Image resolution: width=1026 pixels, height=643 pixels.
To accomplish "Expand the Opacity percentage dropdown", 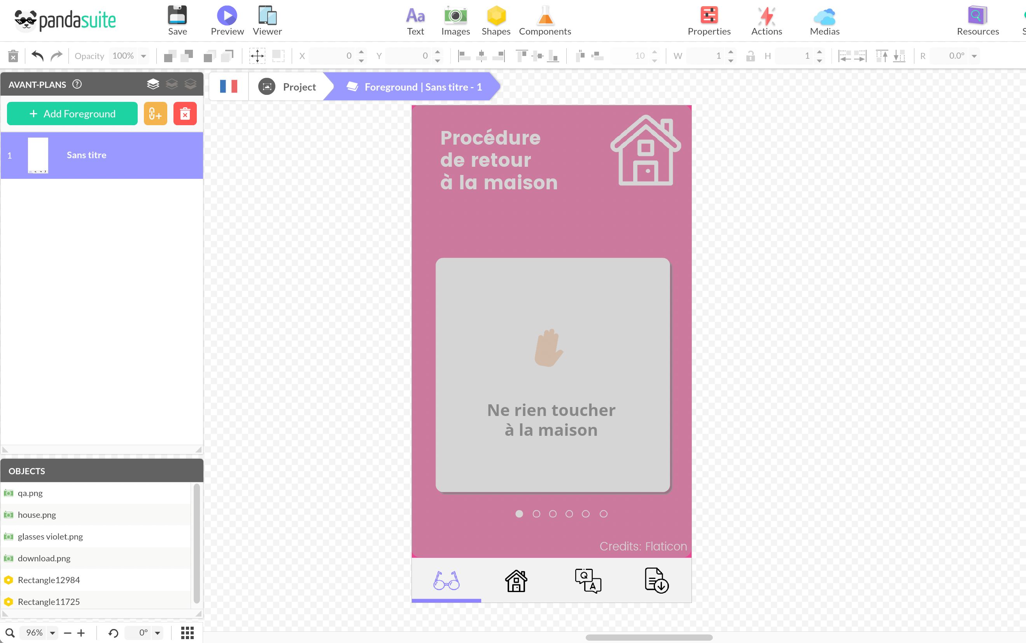I will (x=144, y=56).
